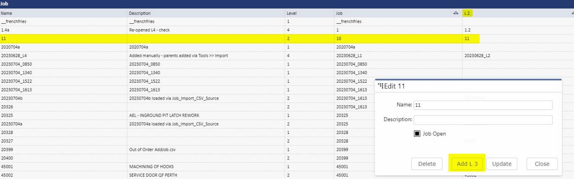
Task: Click the Description column header
Action: [140, 13]
